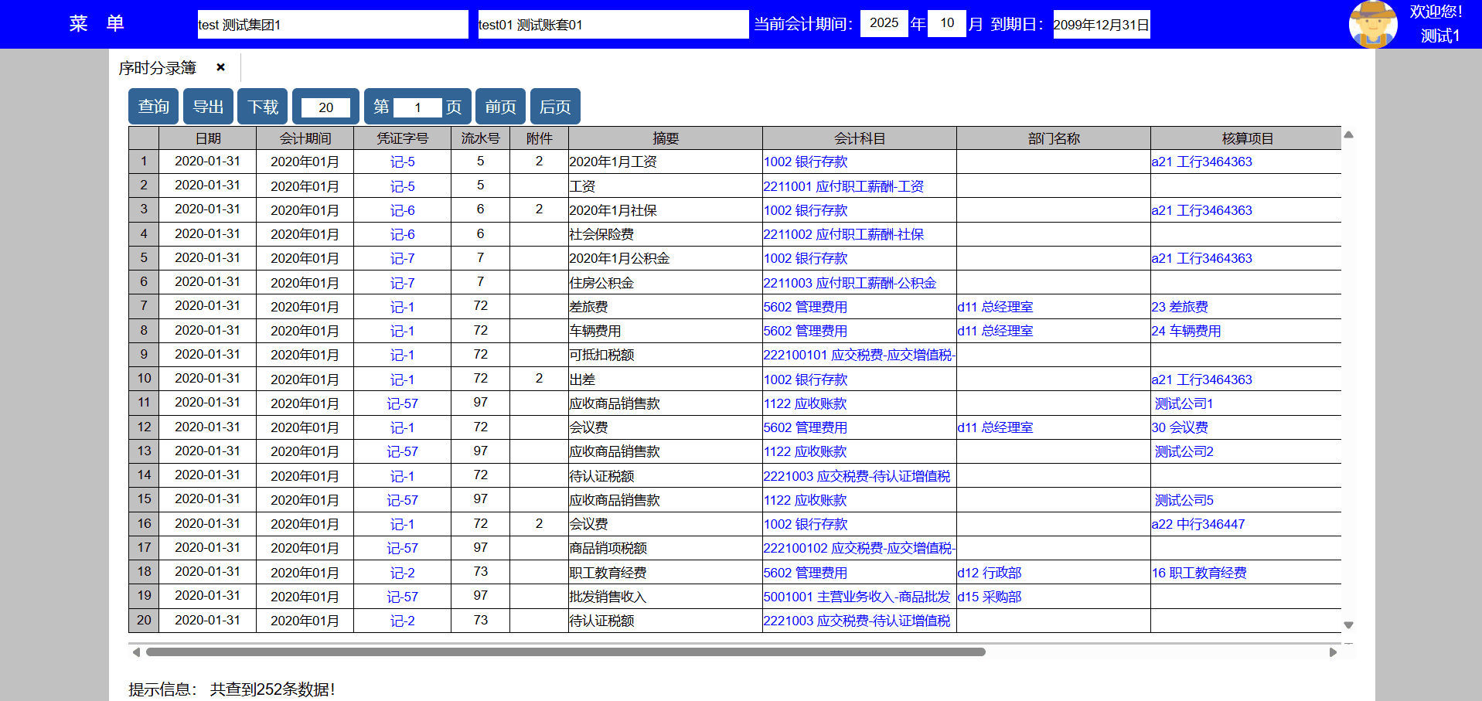Open account link 2211001 应付职工薪酬-工资
Screen dimensions: 1482x701
coord(843,186)
